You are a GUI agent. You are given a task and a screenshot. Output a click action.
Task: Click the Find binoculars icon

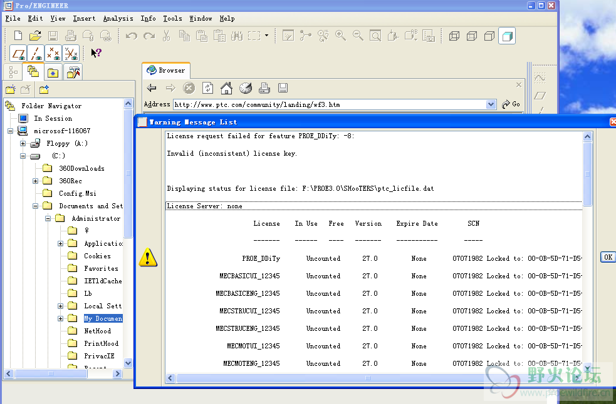coord(237,36)
